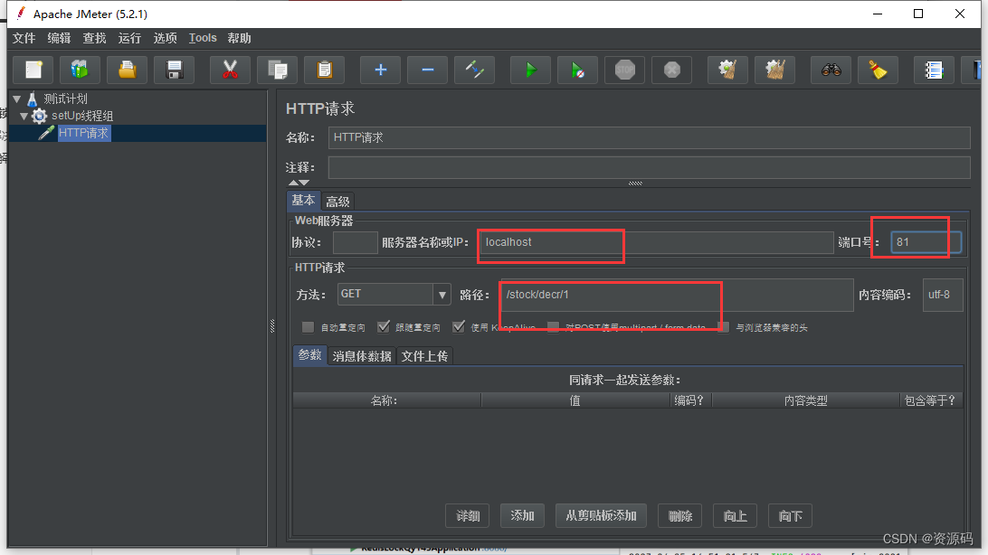The width and height of the screenshot is (988, 555).
Task: Open the GET method dropdown
Action: click(x=442, y=294)
